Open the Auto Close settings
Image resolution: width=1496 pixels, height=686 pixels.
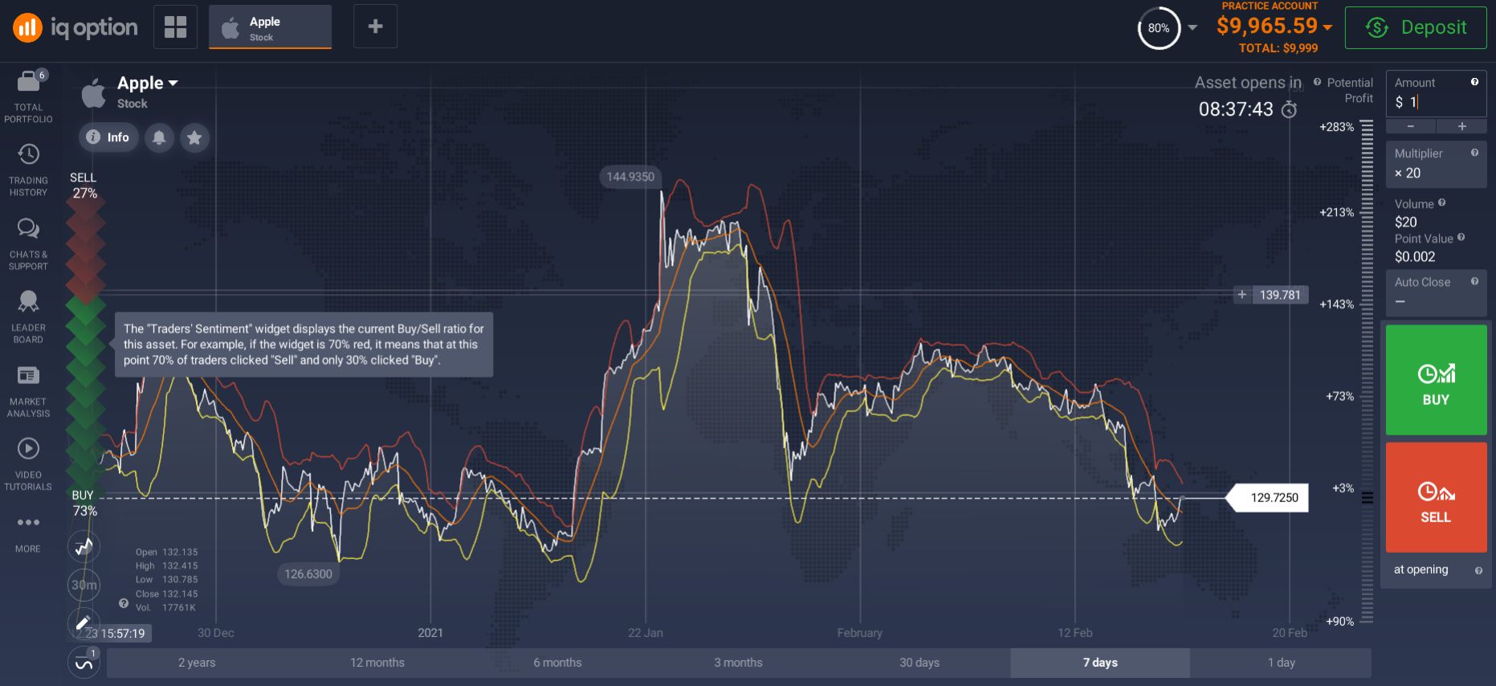coord(1436,292)
